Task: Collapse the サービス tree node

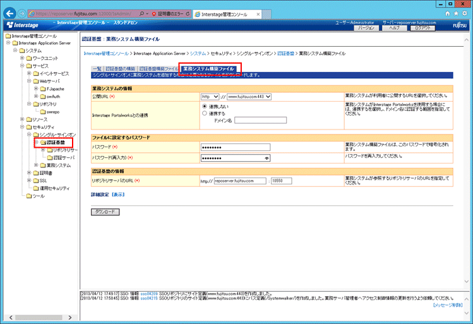Action: [22, 66]
